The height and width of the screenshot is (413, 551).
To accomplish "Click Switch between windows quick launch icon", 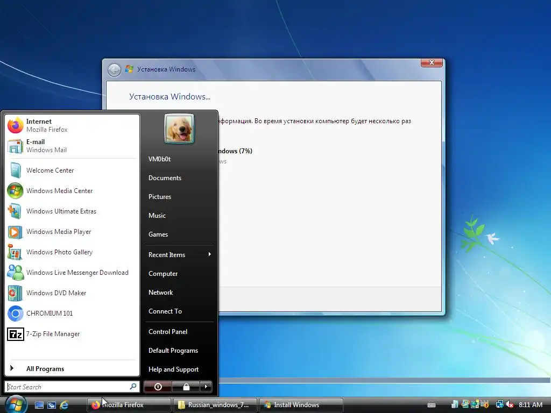I will click(51, 405).
